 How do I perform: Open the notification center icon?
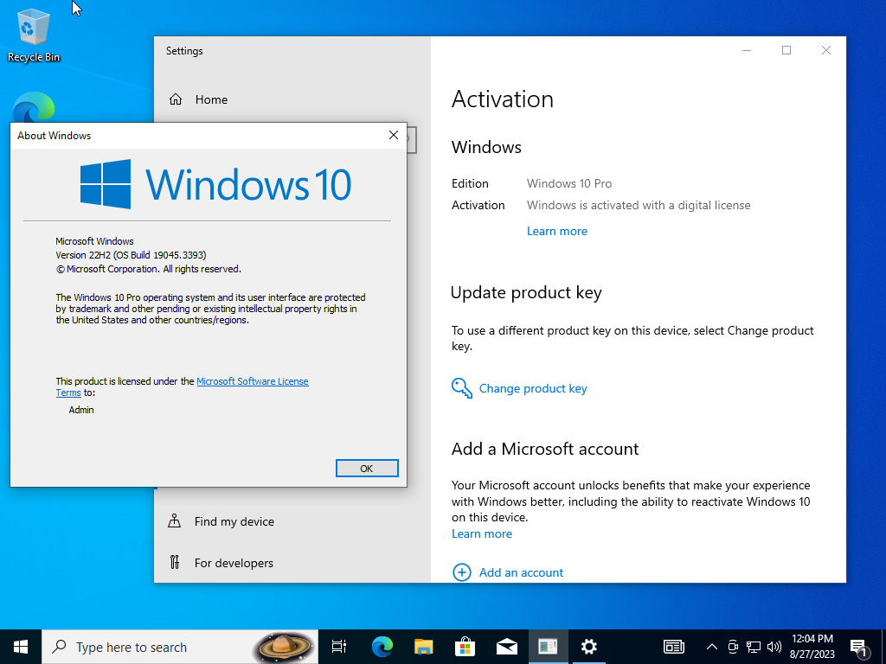click(859, 647)
